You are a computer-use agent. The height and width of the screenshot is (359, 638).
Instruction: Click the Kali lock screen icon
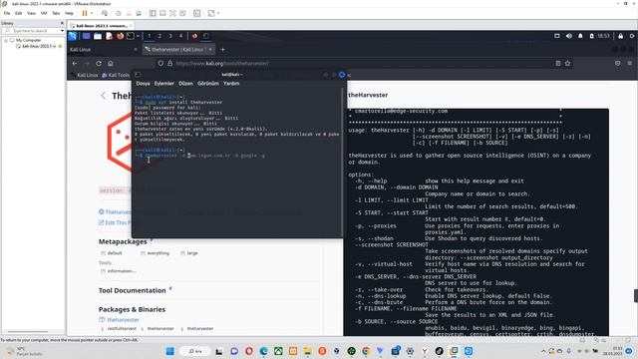coord(620,36)
